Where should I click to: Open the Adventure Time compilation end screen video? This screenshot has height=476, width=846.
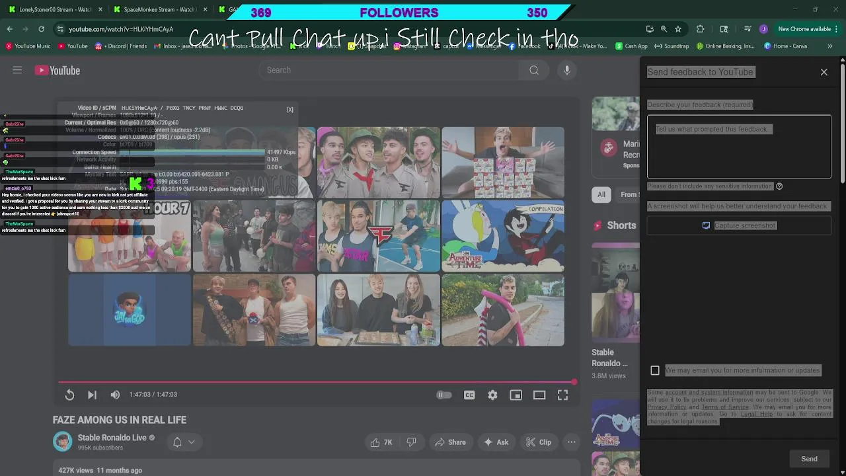coord(503,236)
